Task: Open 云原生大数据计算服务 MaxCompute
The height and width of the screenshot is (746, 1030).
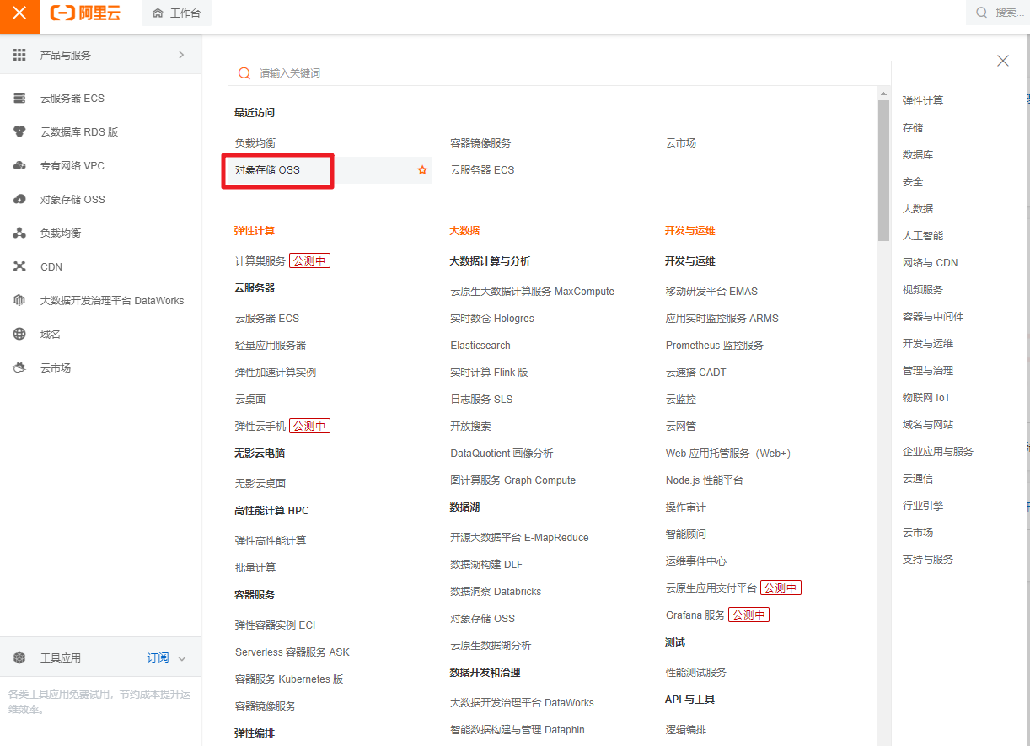Action: tap(533, 292)
